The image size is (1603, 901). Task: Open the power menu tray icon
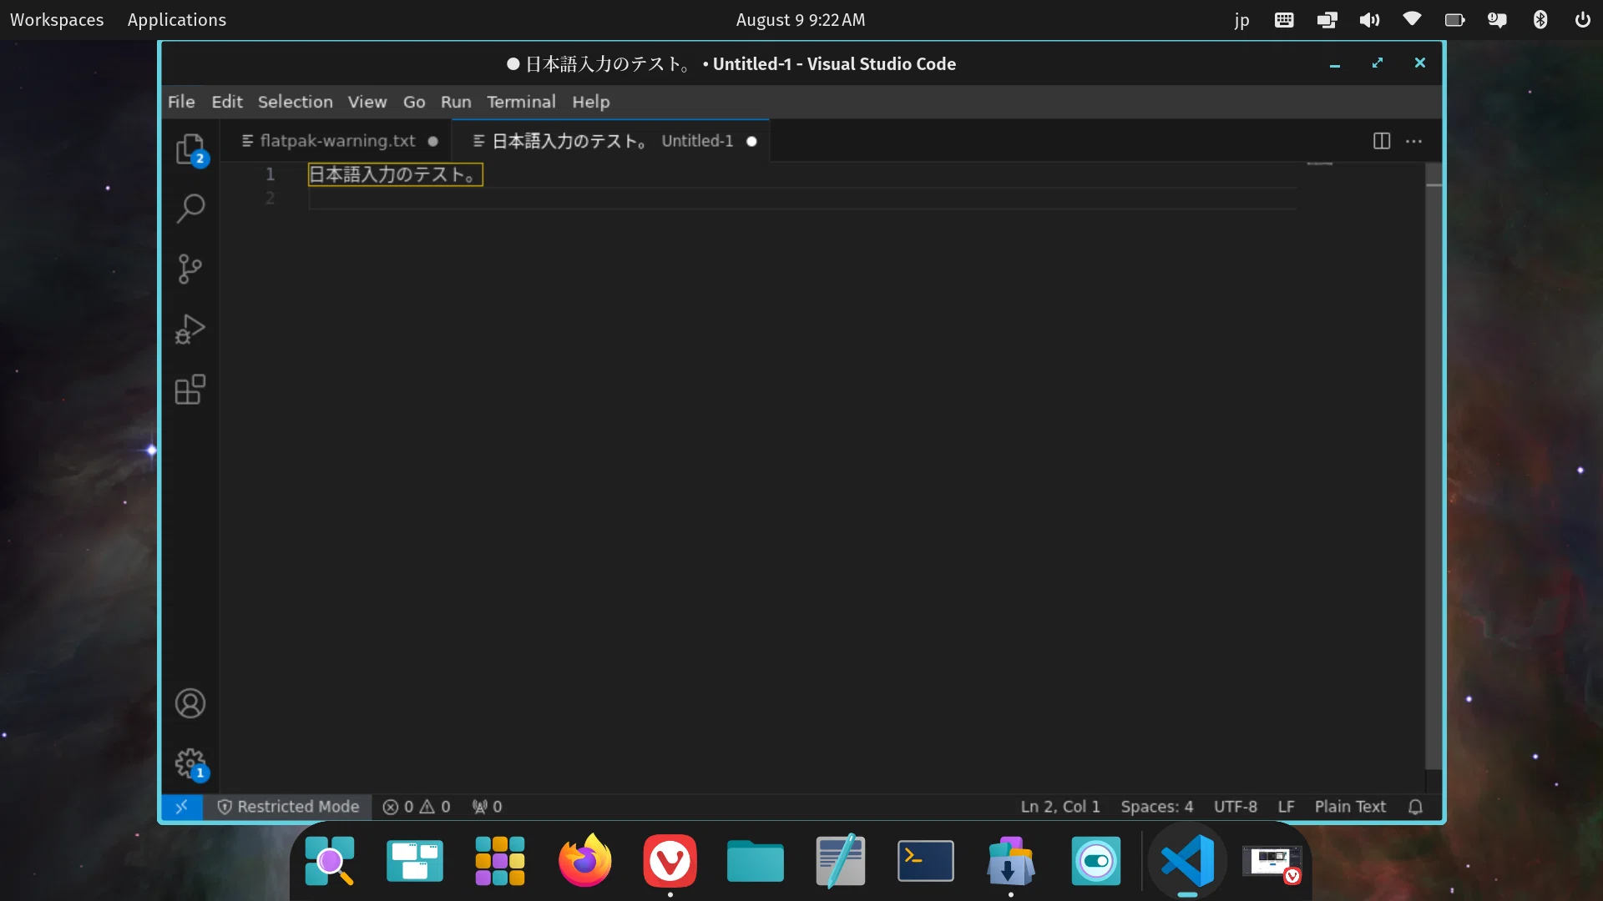1583,20
